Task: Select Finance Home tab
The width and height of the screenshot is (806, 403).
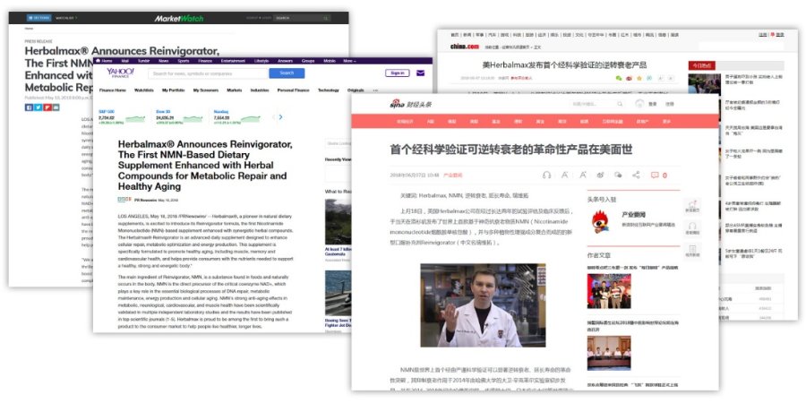Action: click(113, 90)
